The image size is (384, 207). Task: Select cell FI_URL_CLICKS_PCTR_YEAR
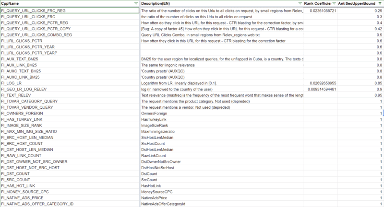tap(70, 47)
